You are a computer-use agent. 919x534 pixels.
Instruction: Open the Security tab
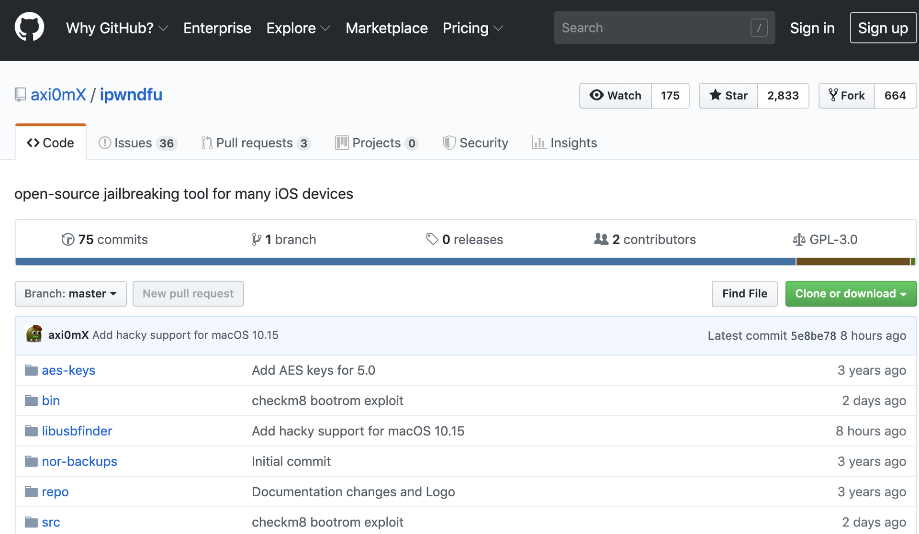[475, 143]
